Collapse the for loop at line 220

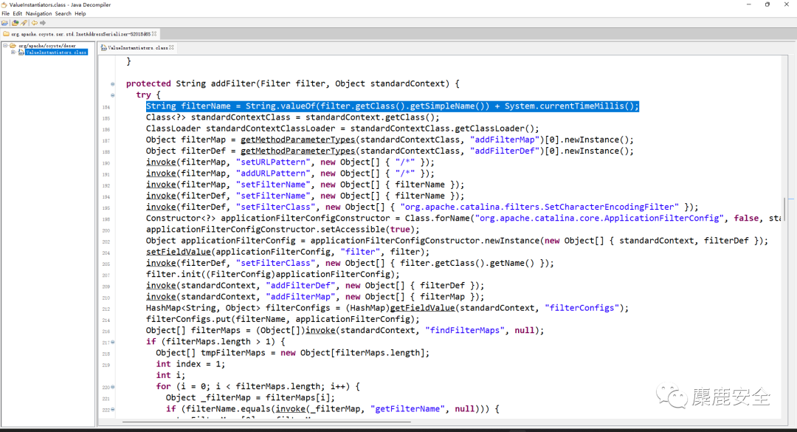pos(113,387)
